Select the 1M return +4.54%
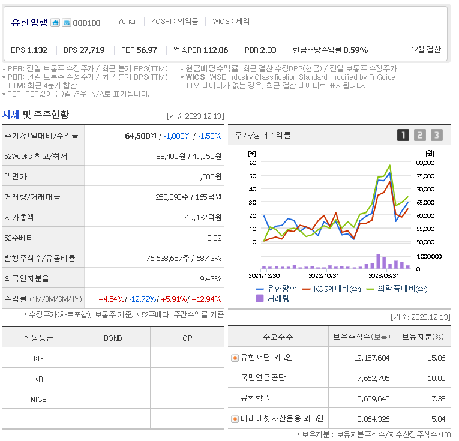459x441 pixels. (112, 299)
